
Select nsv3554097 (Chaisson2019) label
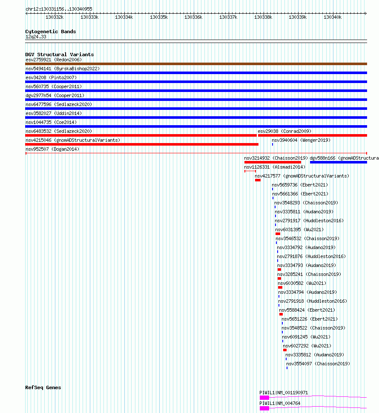point(318,364)
